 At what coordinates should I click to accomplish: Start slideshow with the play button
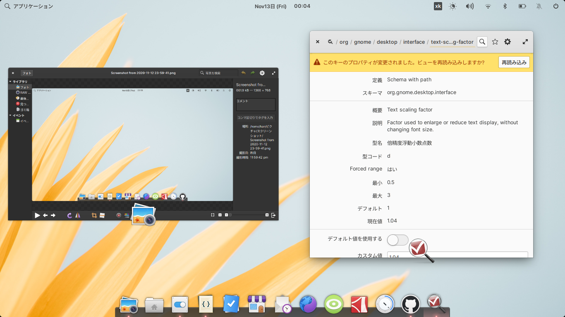click(37, 215)
